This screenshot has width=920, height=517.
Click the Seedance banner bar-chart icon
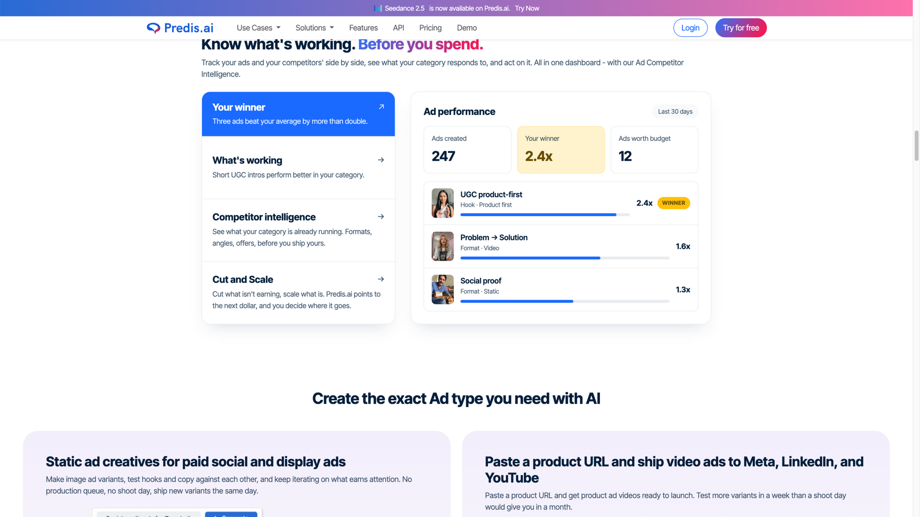378,8
